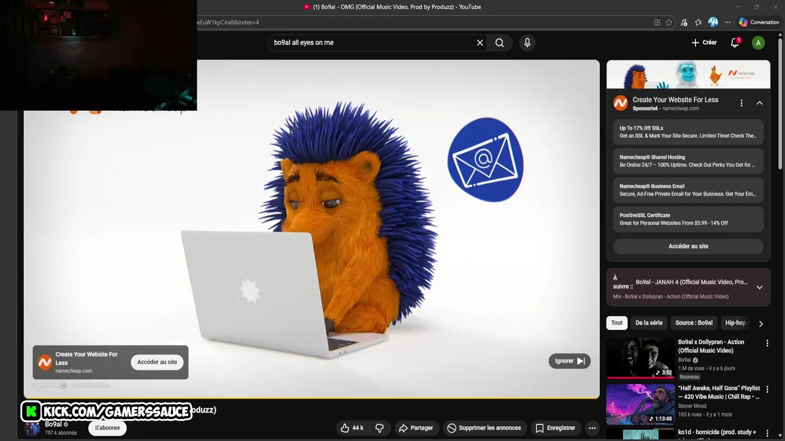Image resolution: width=785 pixels, height=441 pixels.
Task: Open the account avatar A menu
Action: point(759,43)
